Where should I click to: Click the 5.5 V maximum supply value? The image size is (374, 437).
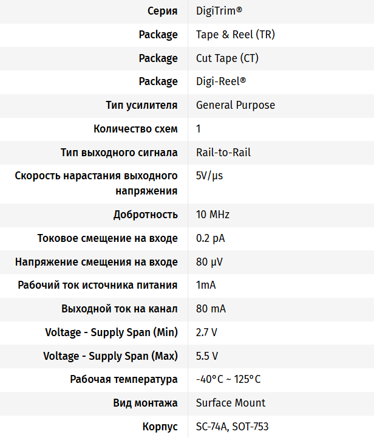click(206, 356)
